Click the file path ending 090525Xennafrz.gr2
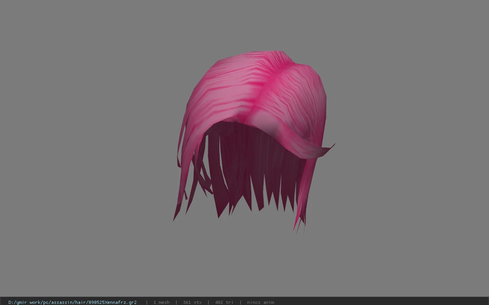Viewport: 489px width, 305px height. (73, 302)
